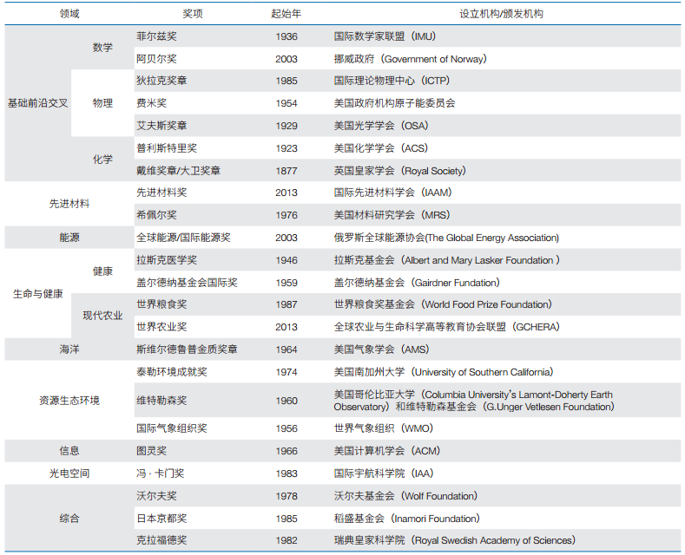Click the year 1877 cell

pos(287,171)
